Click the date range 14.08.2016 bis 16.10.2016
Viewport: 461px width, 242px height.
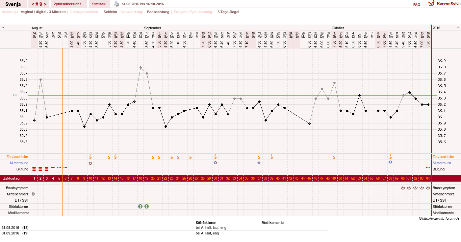coord(143,4)
